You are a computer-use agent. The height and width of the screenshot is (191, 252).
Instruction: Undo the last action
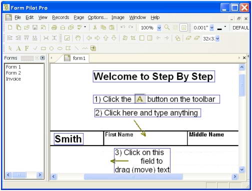(x=122, y=27)
